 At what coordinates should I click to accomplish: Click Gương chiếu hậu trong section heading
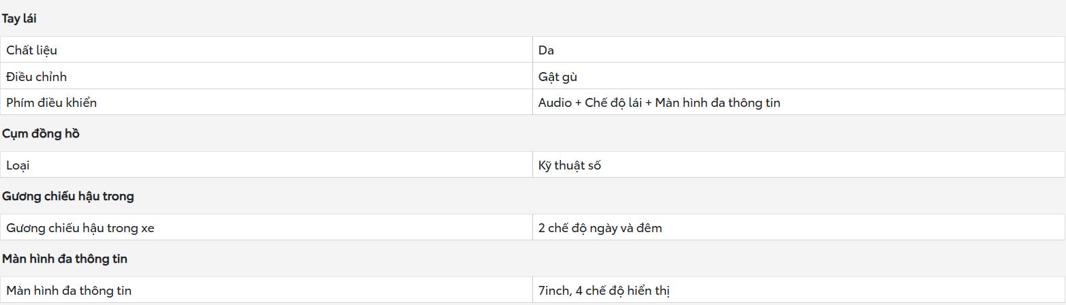pos(68,196)
